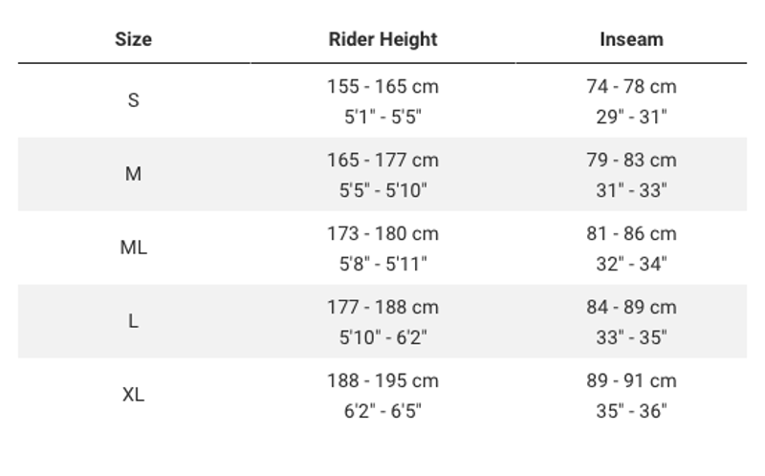Click the 33" - 35" inseam text
Image resolution: width=765 pixels, height=476 pixels.
tap(631, 337)
